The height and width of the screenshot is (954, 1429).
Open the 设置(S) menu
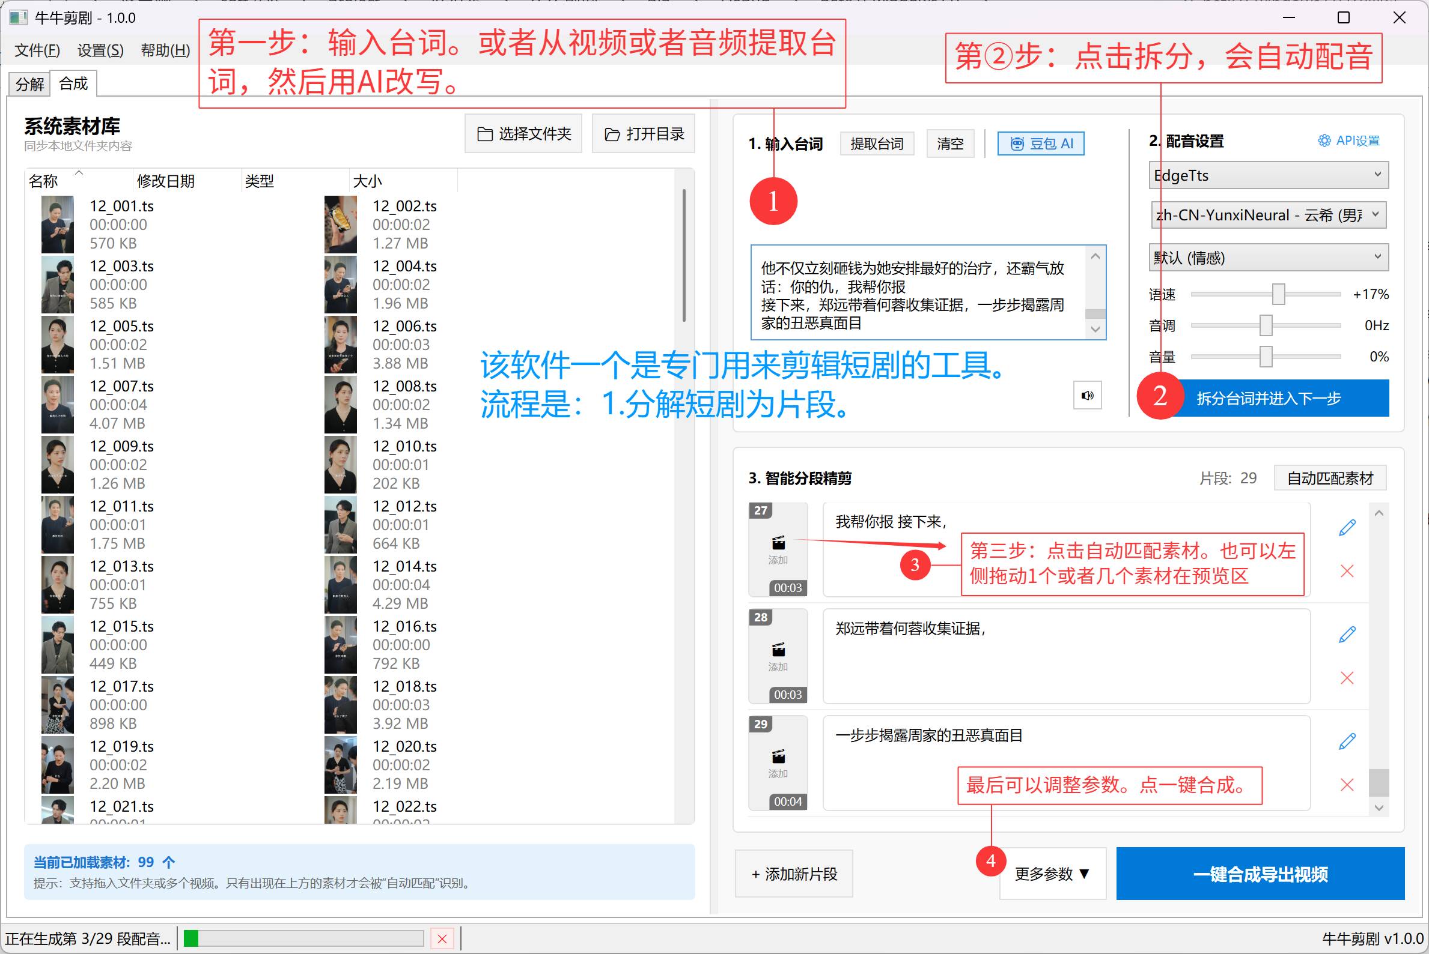[100, 50]
